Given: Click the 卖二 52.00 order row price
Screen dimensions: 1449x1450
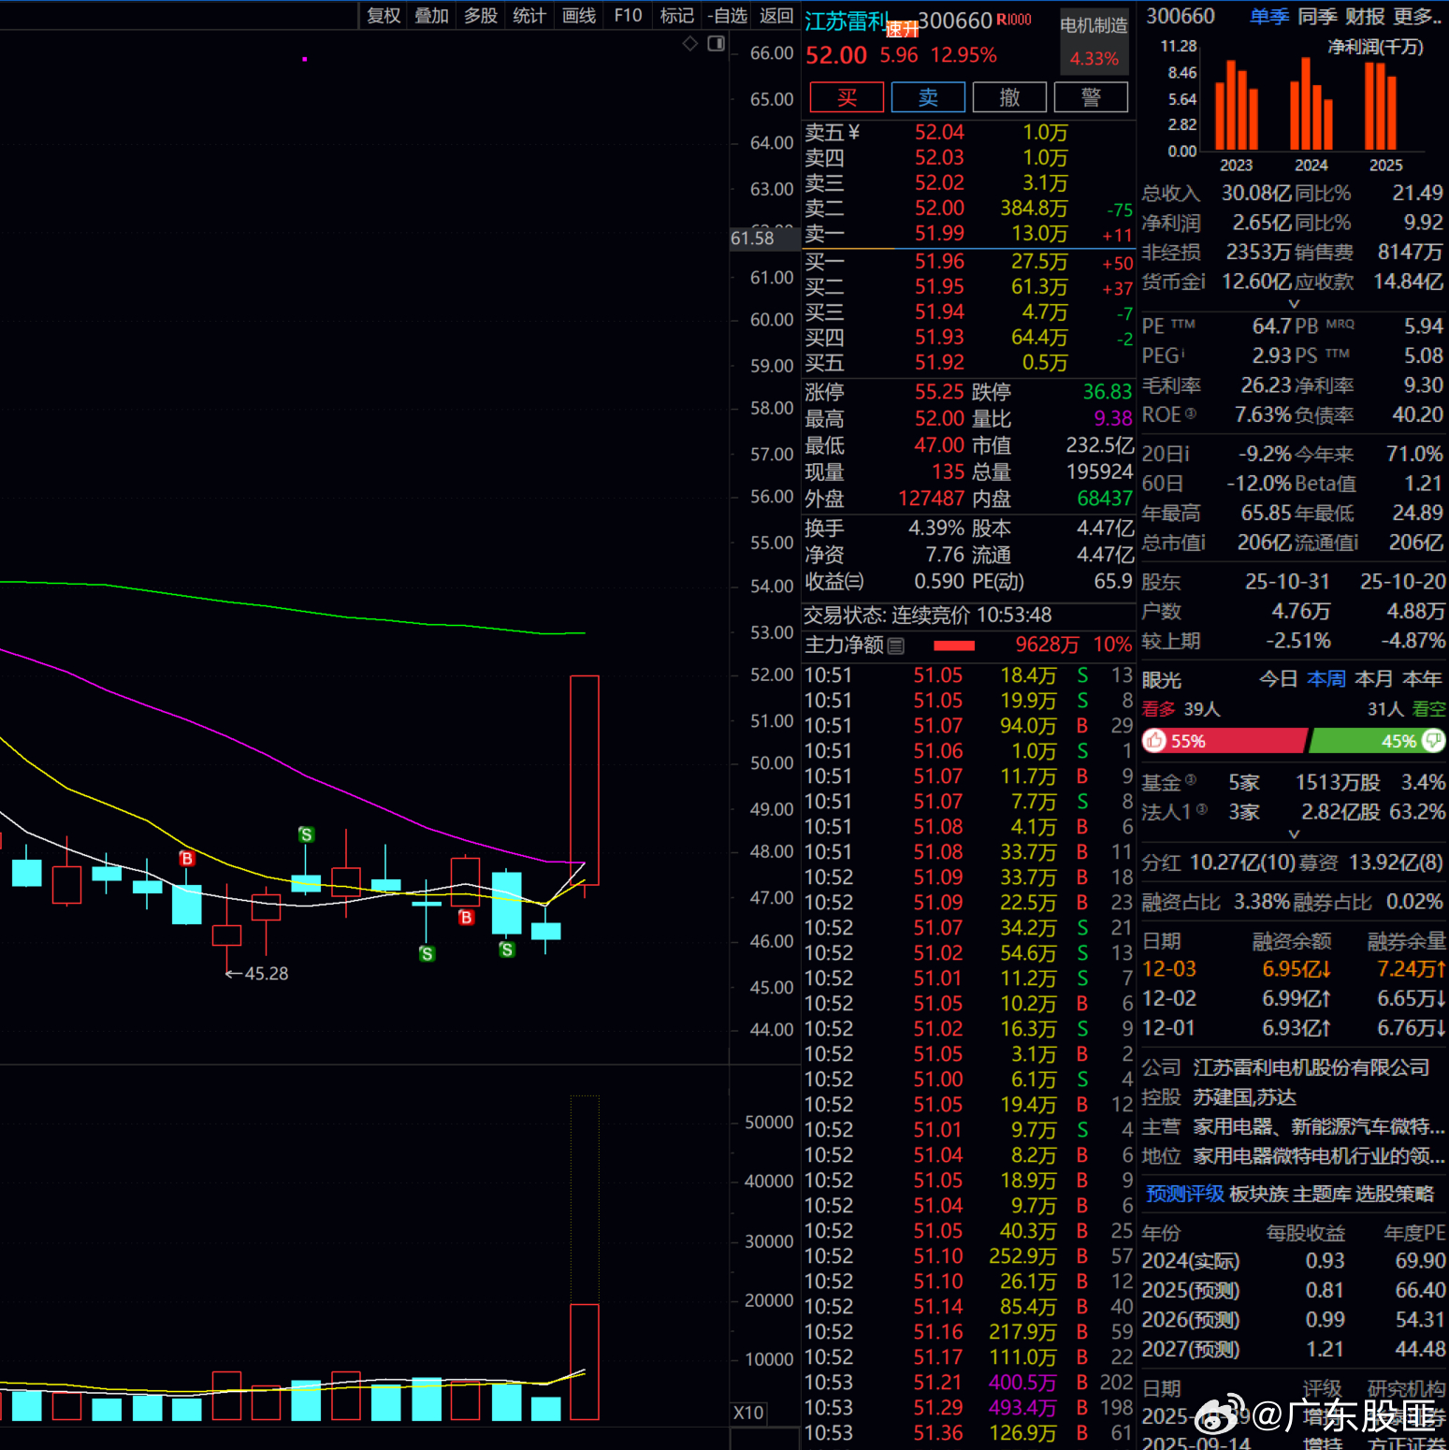Looking at the screenshot, I should coord(939,208).
